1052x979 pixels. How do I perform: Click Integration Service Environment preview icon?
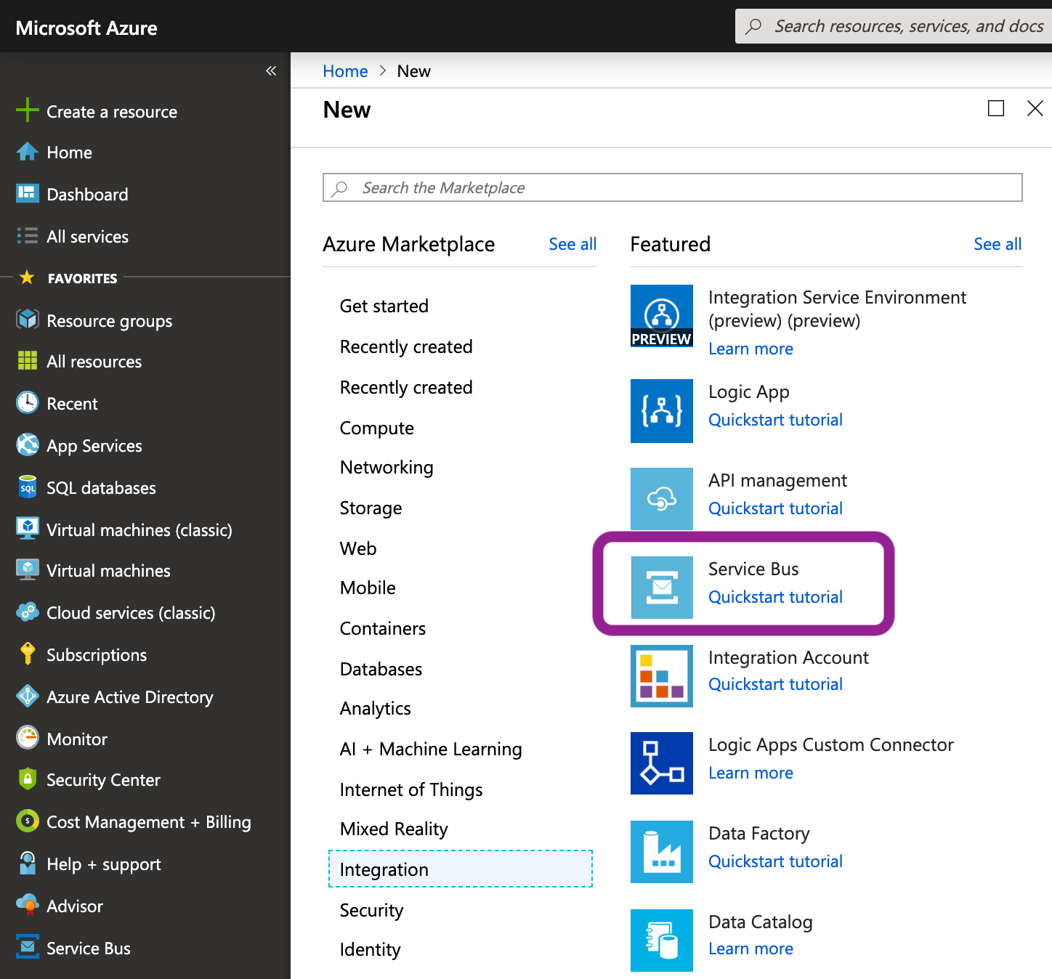(x=662, y=316)
